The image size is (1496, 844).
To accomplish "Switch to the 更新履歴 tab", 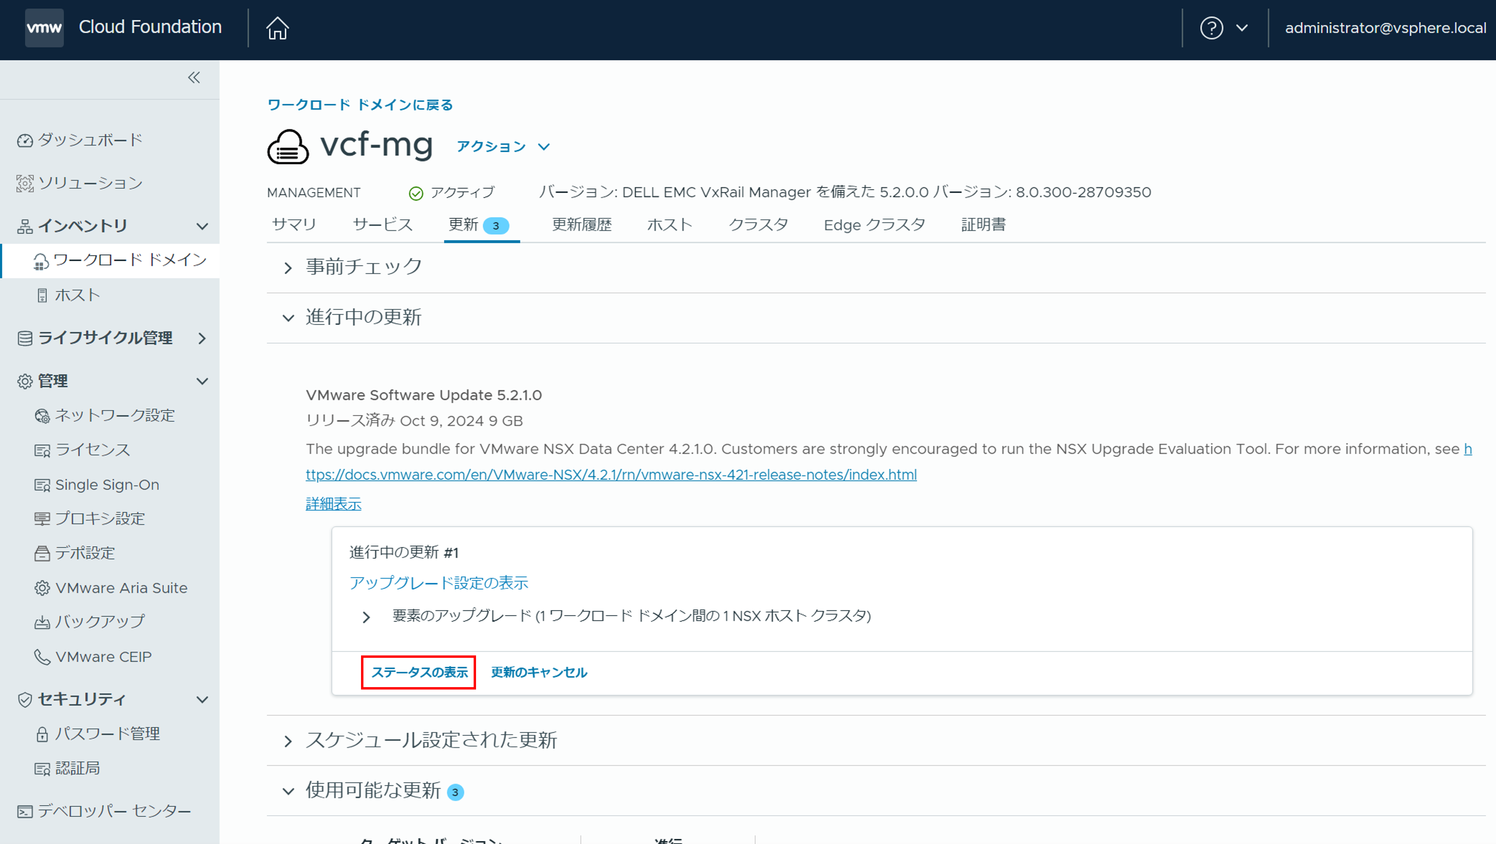I will (x=582, y=225).
